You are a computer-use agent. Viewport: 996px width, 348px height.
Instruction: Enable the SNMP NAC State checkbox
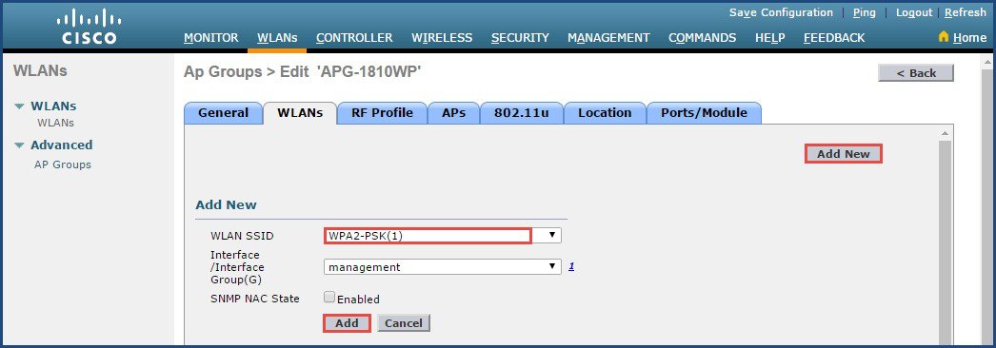(x=329, y=297)
